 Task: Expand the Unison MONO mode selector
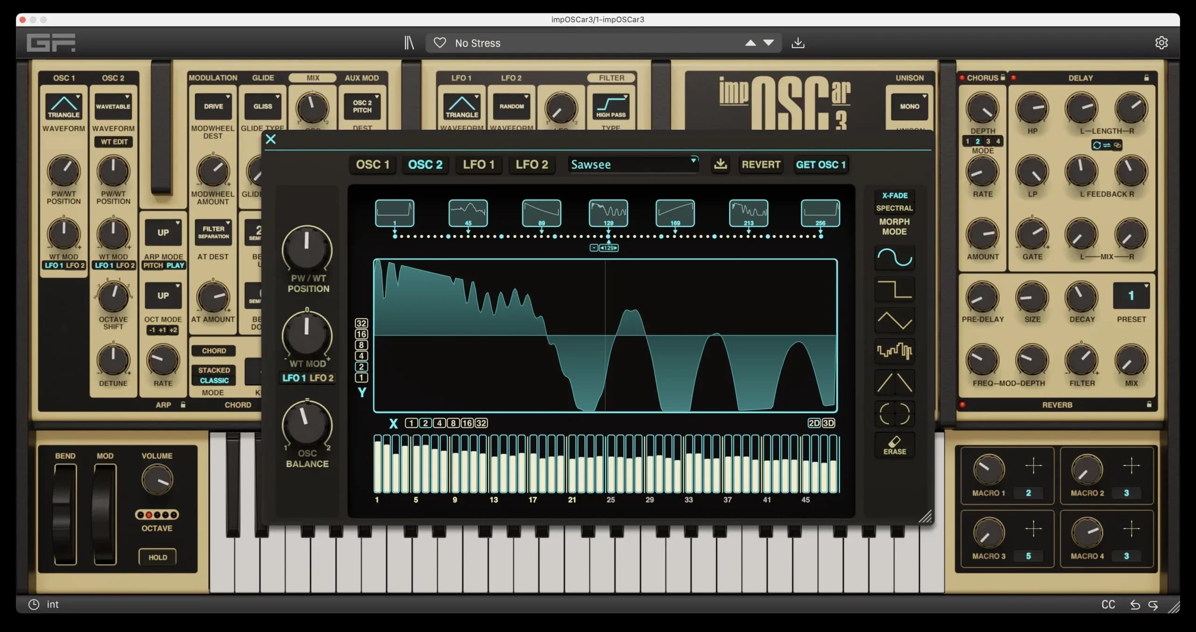tap(909, 106)
